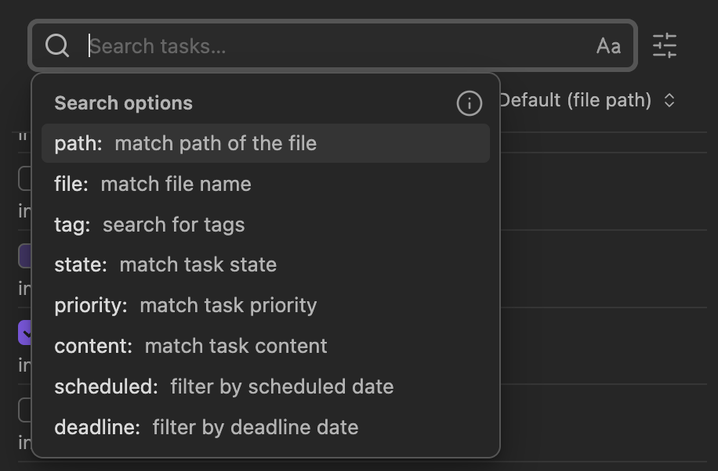Open the filter settings sliders icon

point(665,46)
